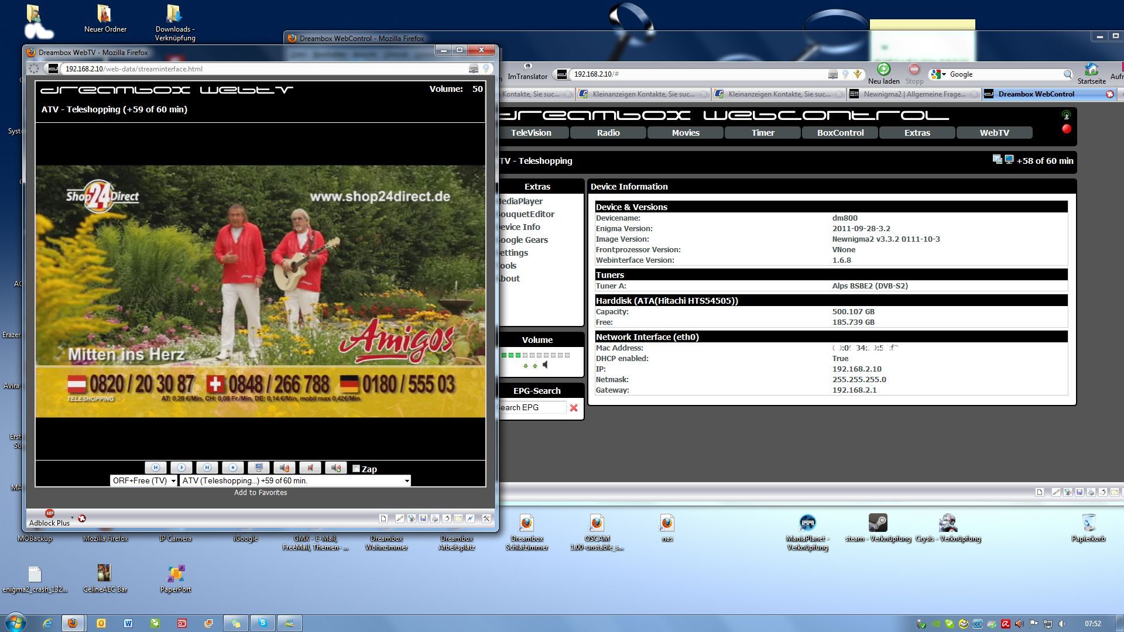Screen dimensions: 1124x632
Task: Open Adblock Plus dropdown arrow in WebTV window
Action: point(72,518)
